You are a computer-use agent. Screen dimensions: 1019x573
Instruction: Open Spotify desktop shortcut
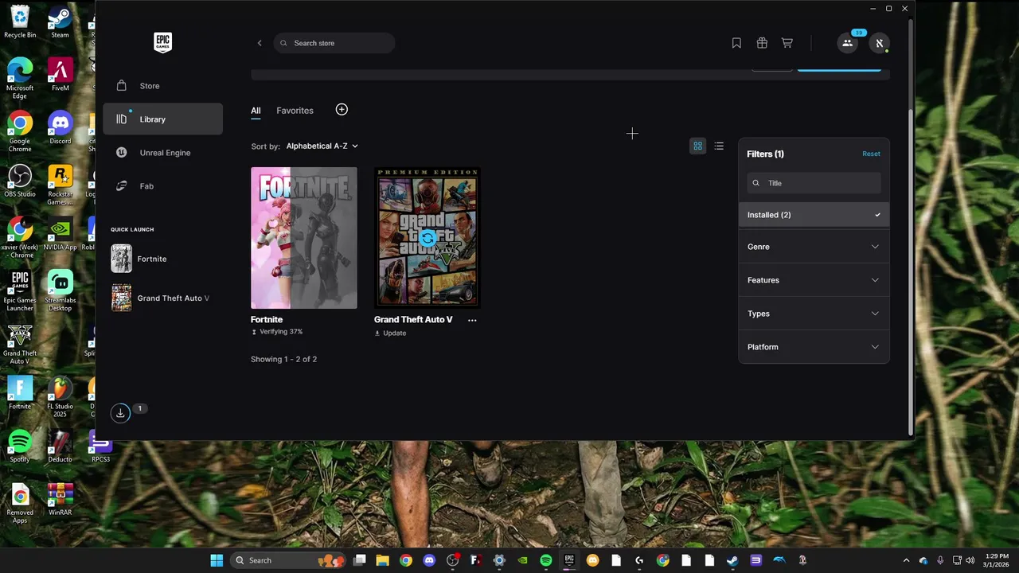point(20,446)
